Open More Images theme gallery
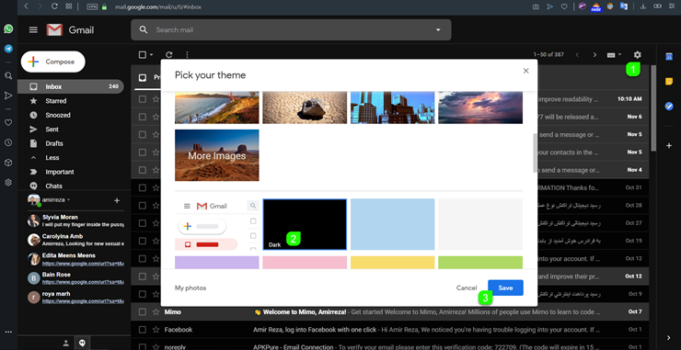This screenshot has height=350, width=681. click(216, 155)
